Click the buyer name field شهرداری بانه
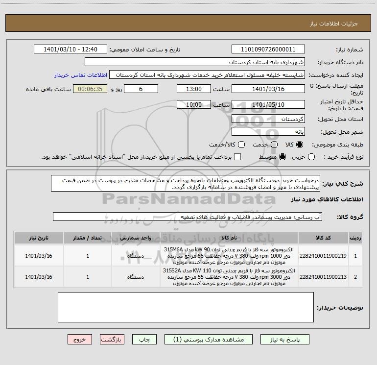377x365 pixels. coord(195,62)
